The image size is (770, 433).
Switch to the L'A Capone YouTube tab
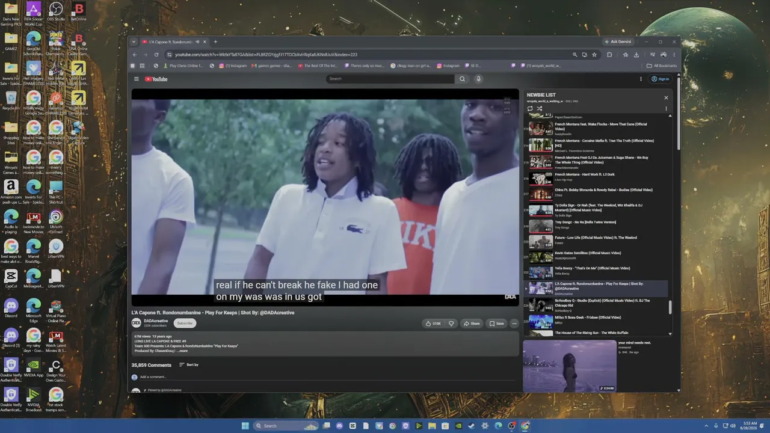point(174,41)
